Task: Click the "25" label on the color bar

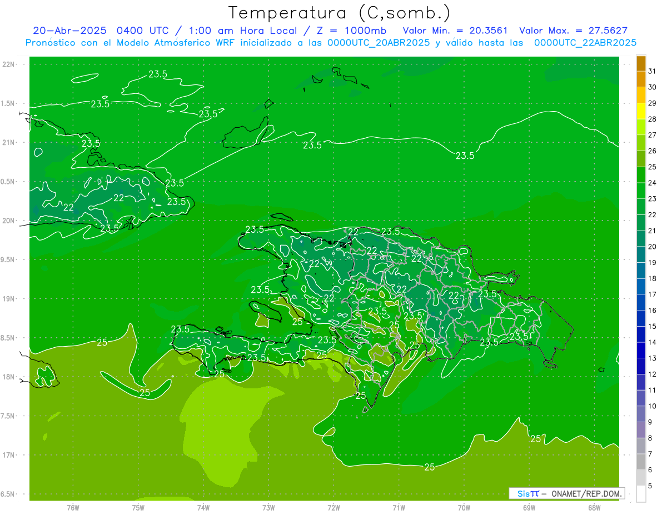Action: click(x=652, y=167)
